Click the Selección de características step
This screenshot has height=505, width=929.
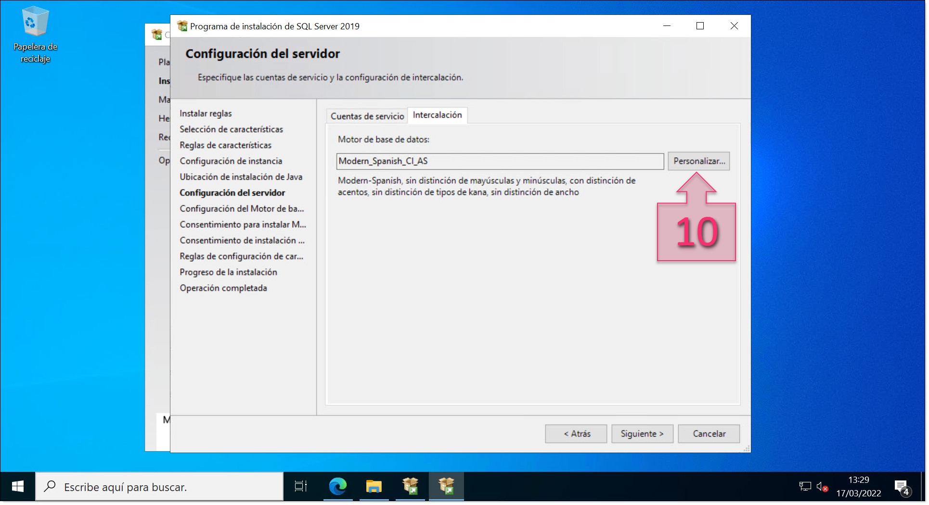click(232, 129)
